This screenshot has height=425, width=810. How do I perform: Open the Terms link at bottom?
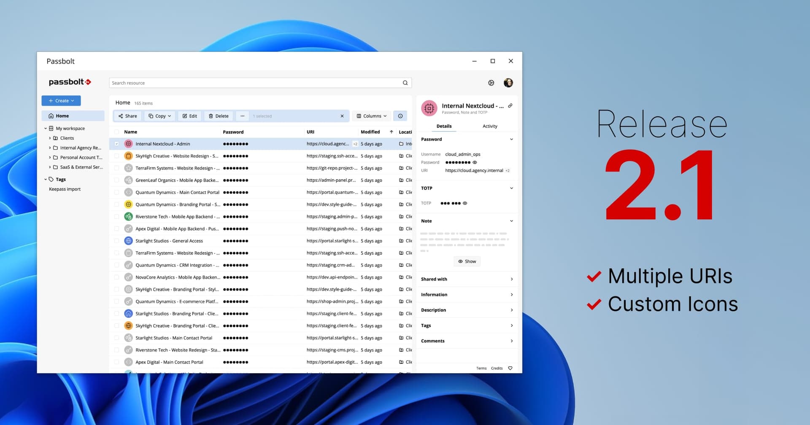(481, 368)
